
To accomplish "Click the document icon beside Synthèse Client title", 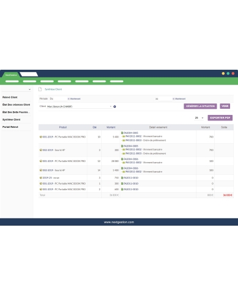I will click(x=40, y=89).
